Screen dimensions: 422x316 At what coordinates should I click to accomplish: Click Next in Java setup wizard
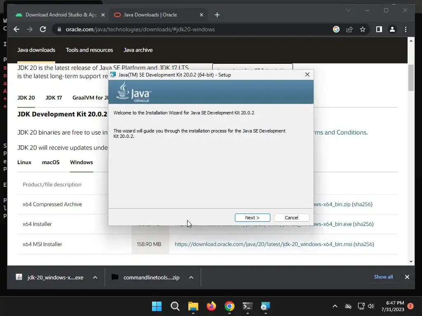(252, 218)
